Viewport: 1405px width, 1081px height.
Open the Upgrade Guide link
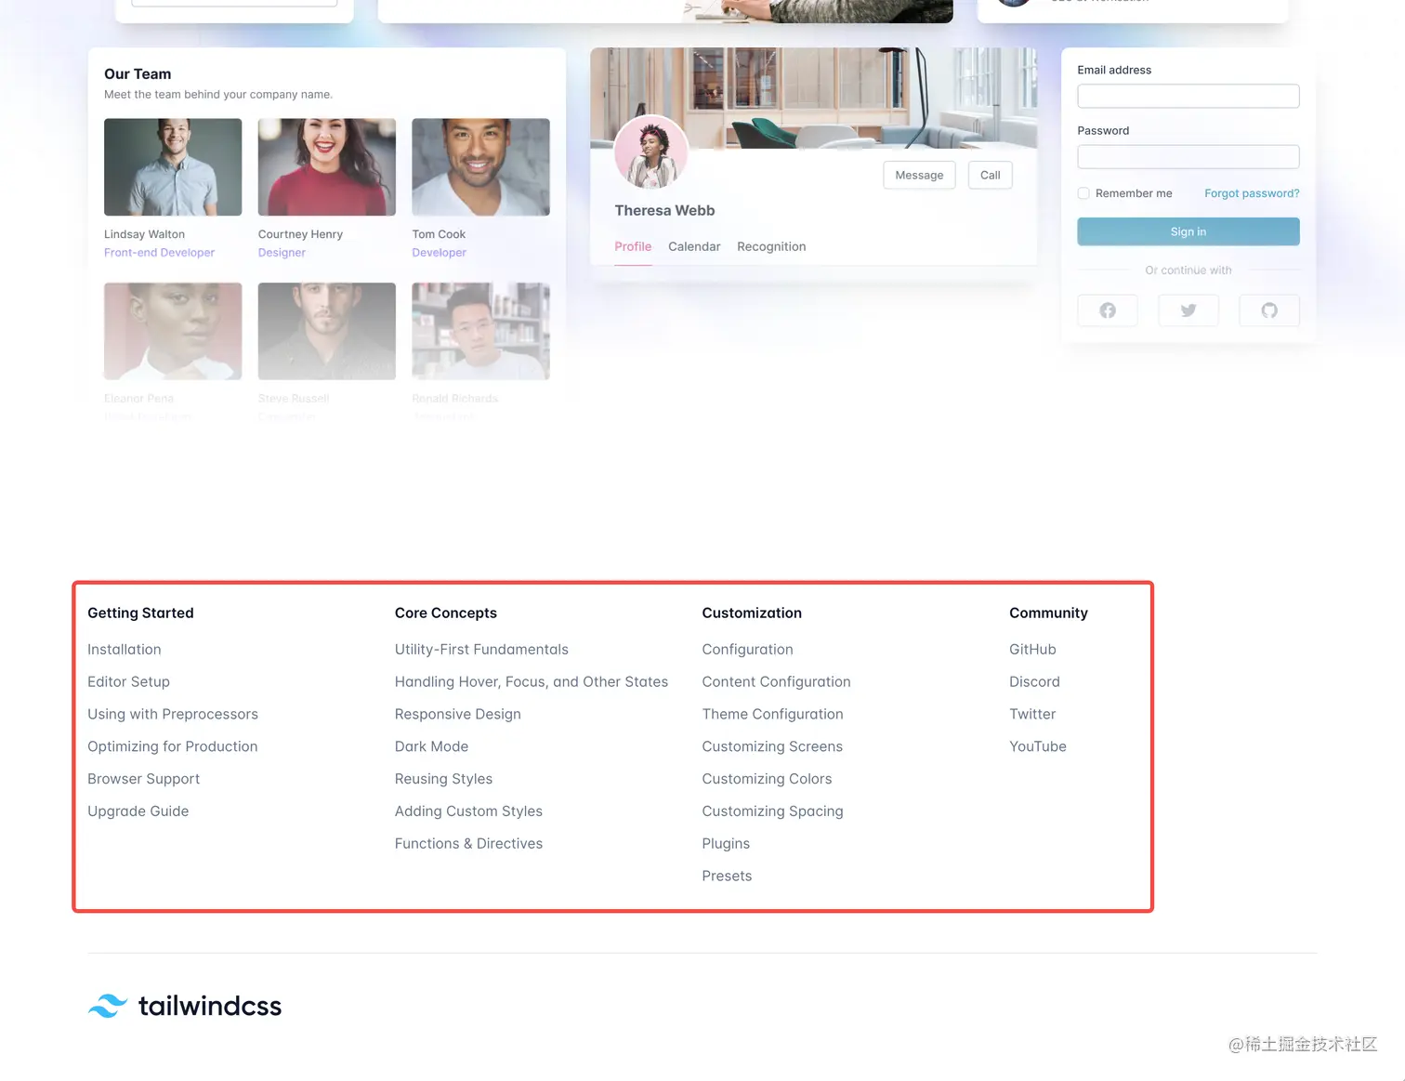pyautogui.click(x=138, y=811)
